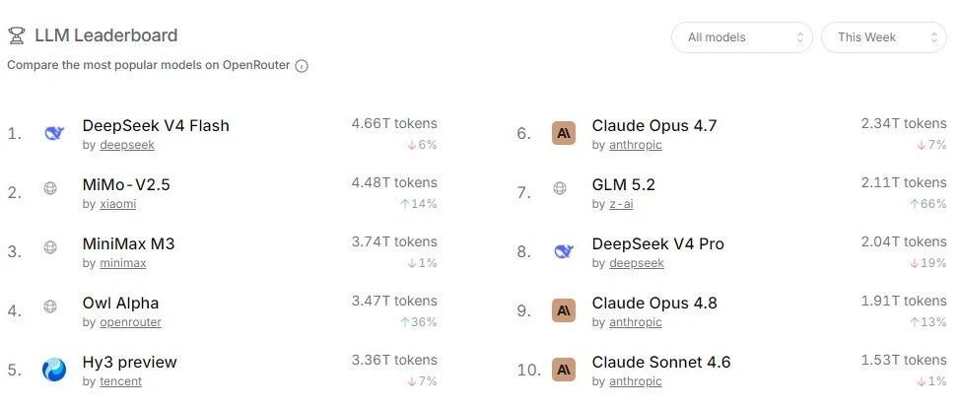Open the tencent author link

point(120,381)
